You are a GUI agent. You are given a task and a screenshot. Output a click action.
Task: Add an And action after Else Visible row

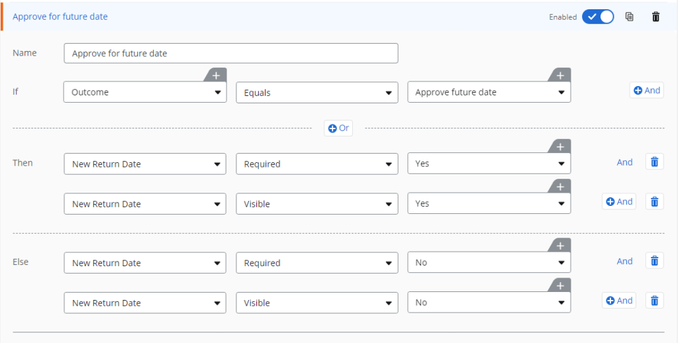[x=618, y=301]
